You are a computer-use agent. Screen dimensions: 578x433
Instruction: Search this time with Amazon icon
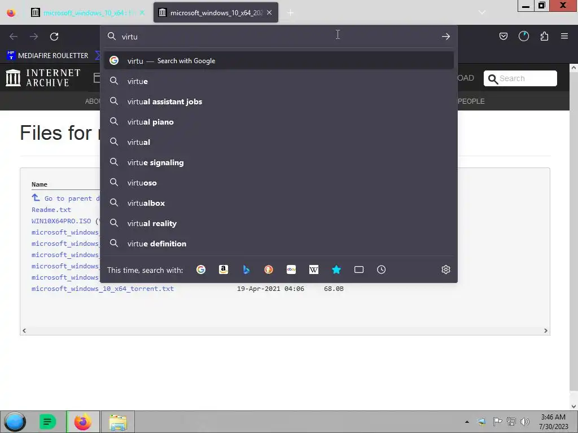224,269
